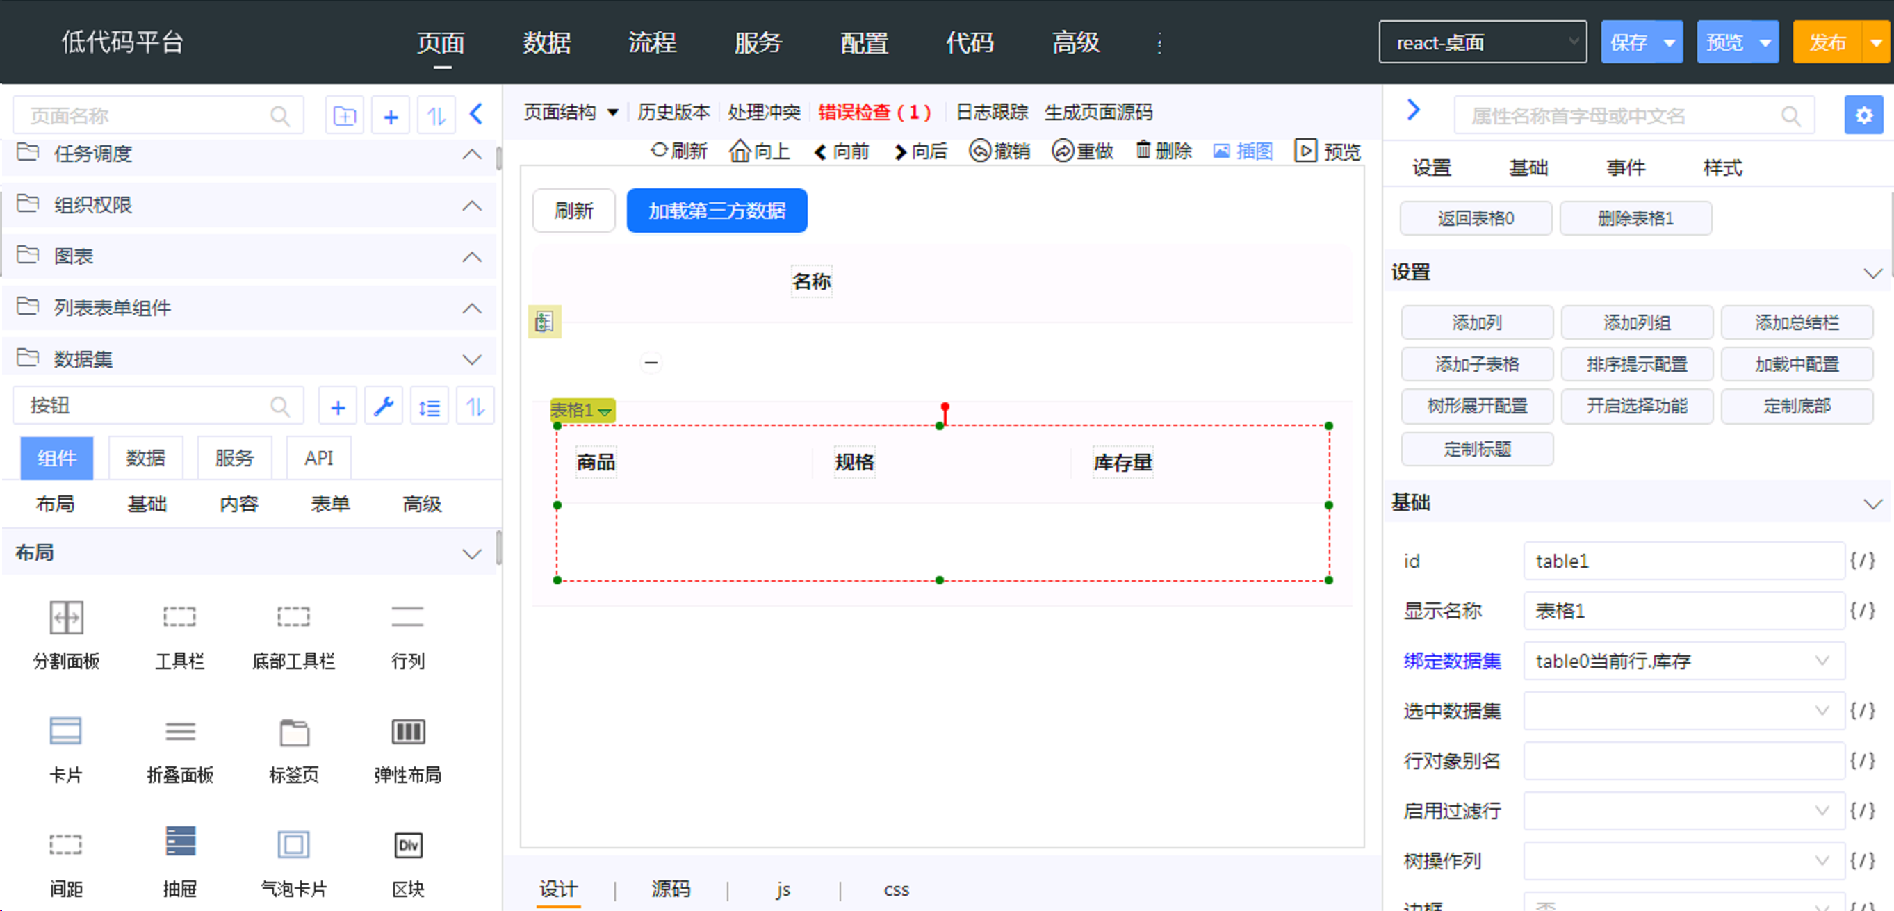The image size is (1894, 911).
Task: Open the react-桌面 platform dropdown
Action: (1483, 42)
